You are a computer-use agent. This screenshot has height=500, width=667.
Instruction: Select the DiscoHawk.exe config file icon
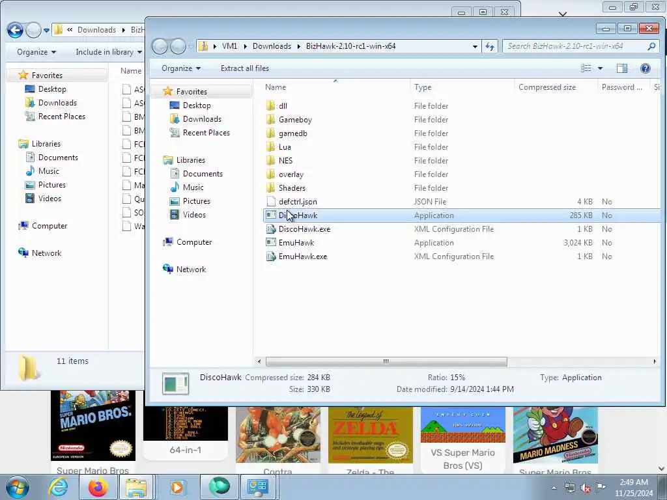(x=270, y=229)
